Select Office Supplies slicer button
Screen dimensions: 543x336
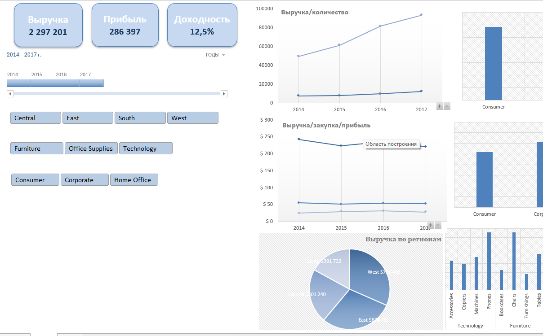point(91,148)
